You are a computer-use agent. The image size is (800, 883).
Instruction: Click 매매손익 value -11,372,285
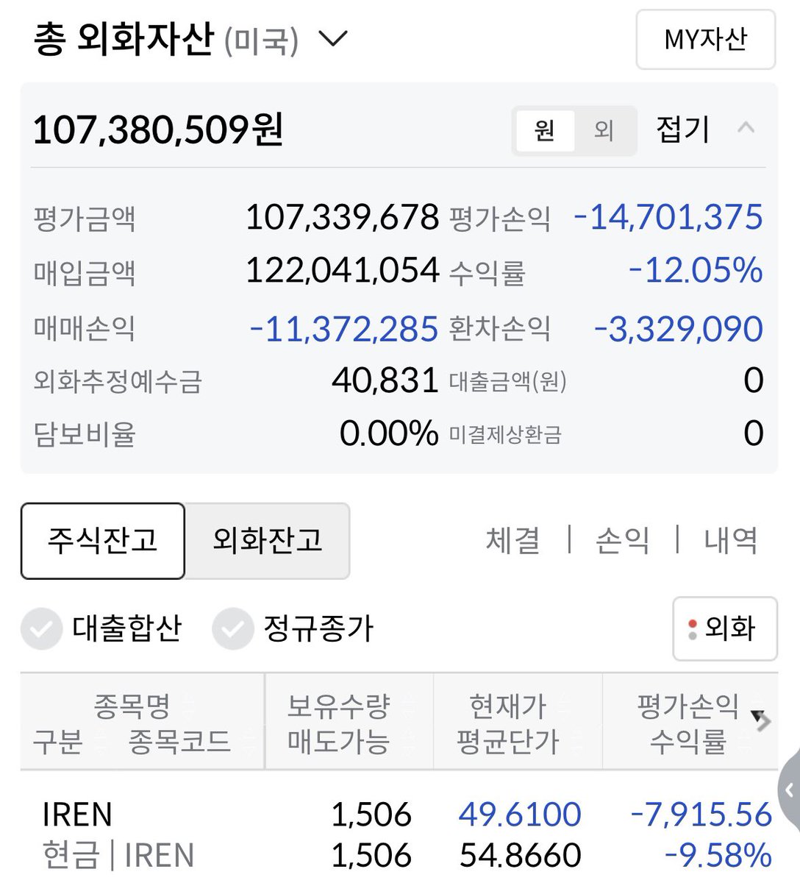click(344, 328)
